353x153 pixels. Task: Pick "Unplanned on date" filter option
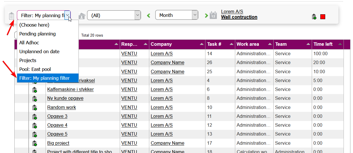click(39, 51)
